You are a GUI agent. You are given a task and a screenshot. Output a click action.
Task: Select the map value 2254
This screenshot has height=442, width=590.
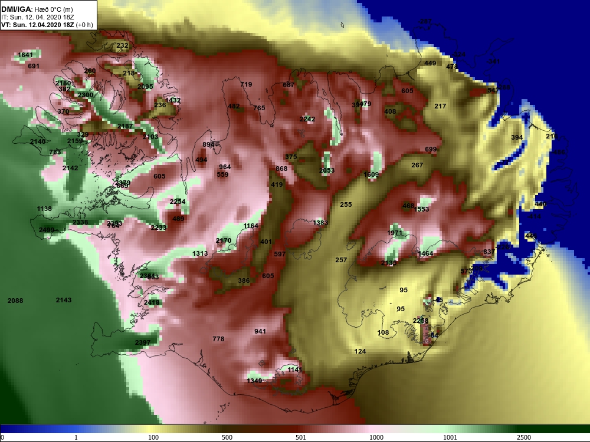point(178,202)
